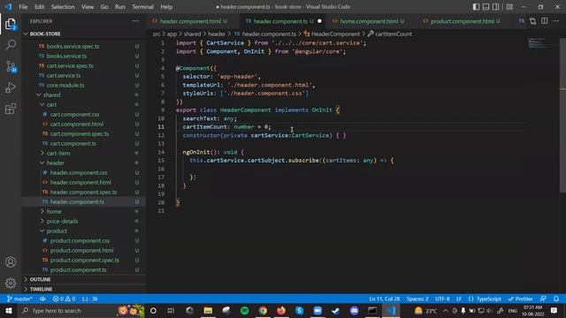This screenshot has height=318, width=566.
Task: Click Ln 11, Col 28 cursor position indicator
Action: [384, 299]
